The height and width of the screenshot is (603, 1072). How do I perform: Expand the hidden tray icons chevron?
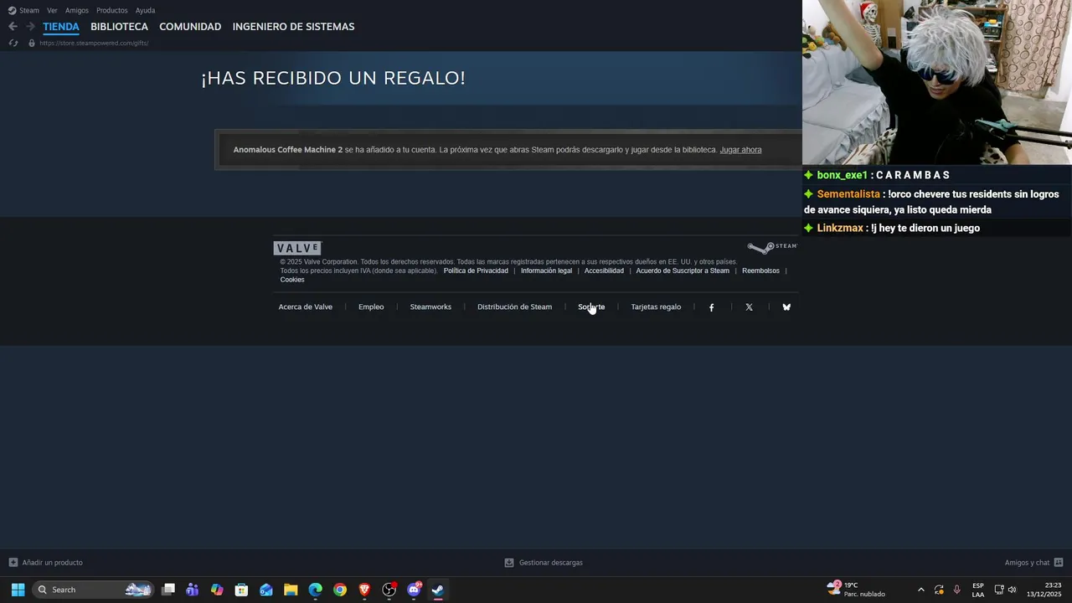coord(920,590)
